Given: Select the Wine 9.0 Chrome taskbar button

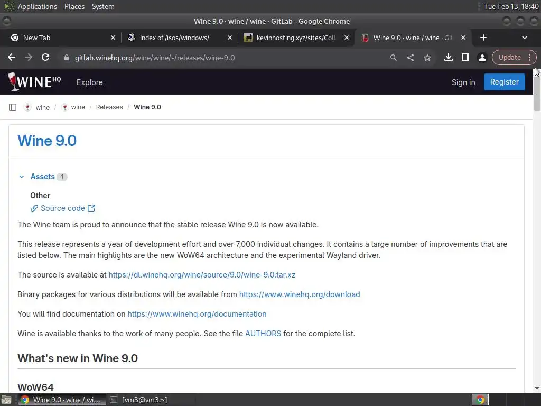Looking at the screenshot, I should click(62, 400).
